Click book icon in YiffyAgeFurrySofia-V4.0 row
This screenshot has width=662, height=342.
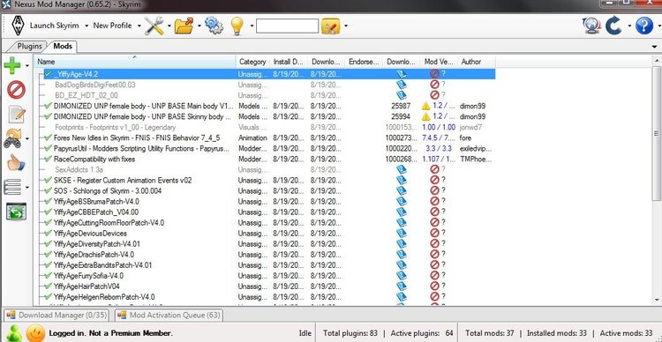pos(402,276)
